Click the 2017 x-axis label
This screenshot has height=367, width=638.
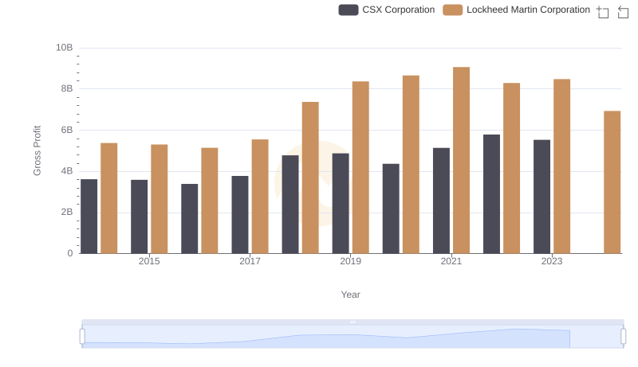250,261
